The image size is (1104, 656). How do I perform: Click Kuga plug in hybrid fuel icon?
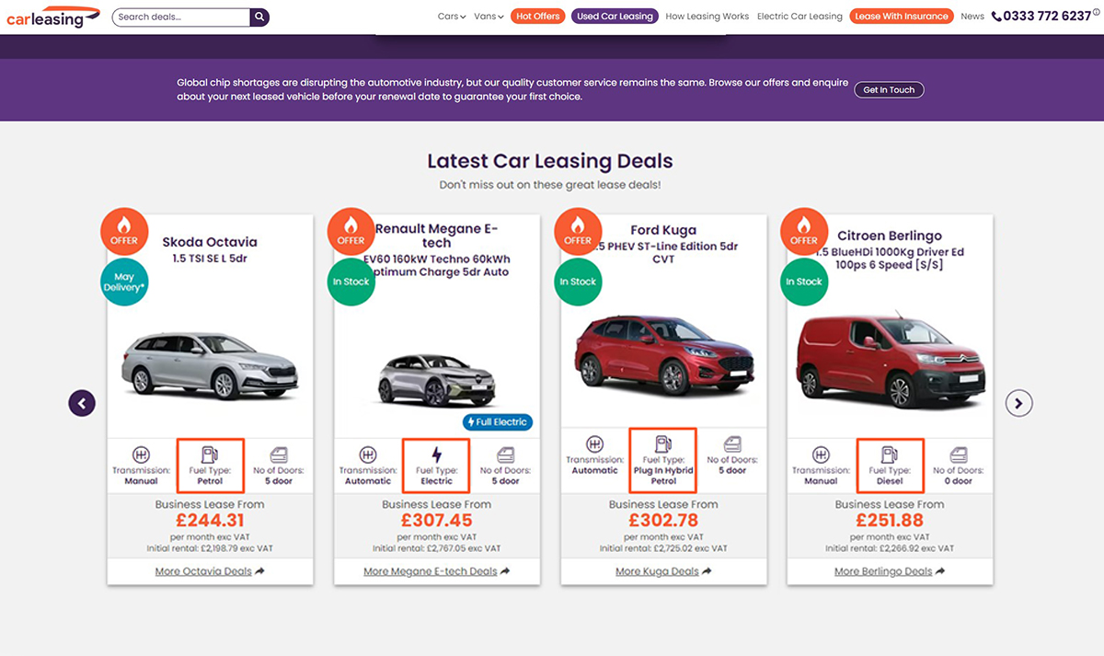(663, 444)
